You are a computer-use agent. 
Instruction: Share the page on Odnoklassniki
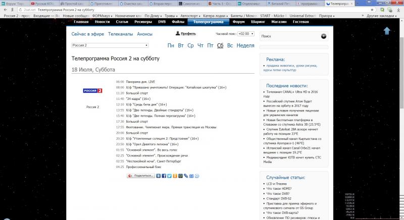(x=175, y=176)
